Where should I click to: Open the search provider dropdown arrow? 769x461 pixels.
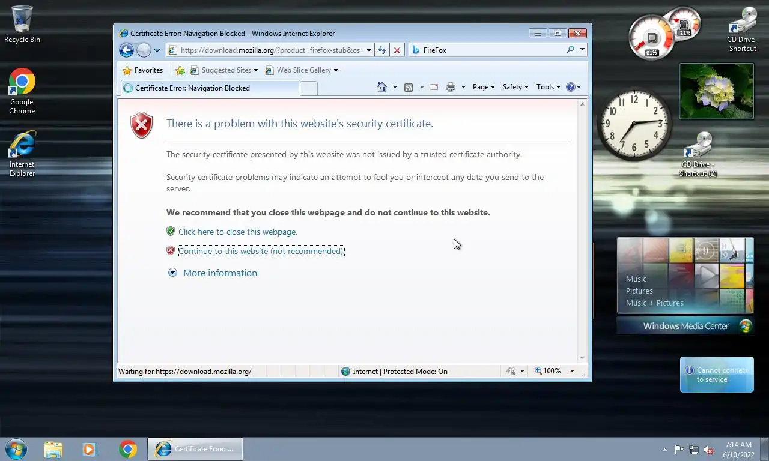point(582,50)
